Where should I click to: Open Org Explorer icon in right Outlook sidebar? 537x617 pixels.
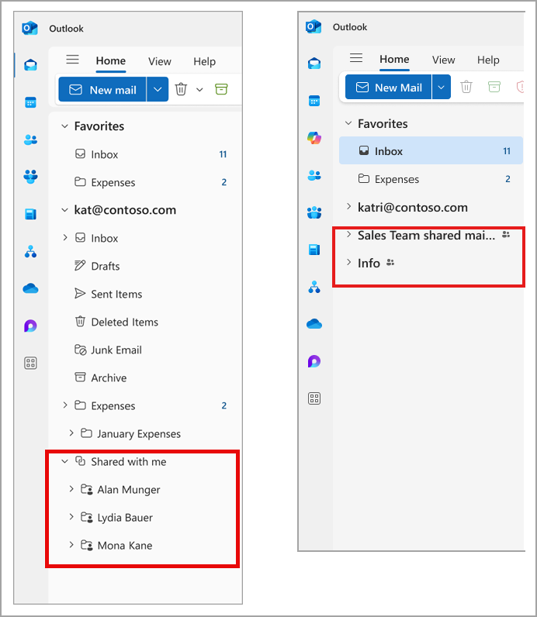[314, 287]
